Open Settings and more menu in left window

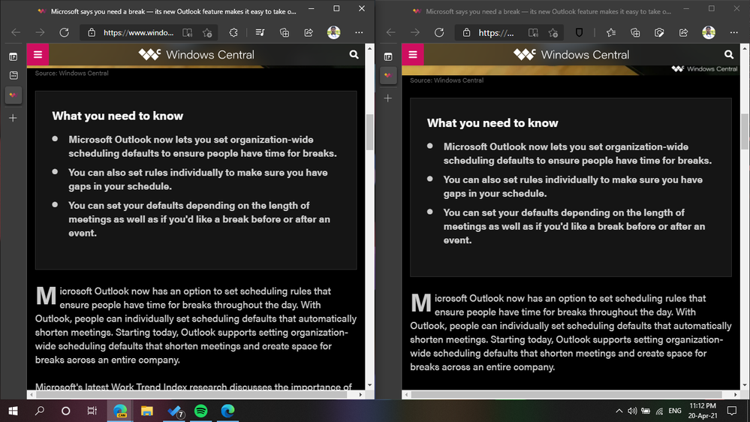[359, 32]
